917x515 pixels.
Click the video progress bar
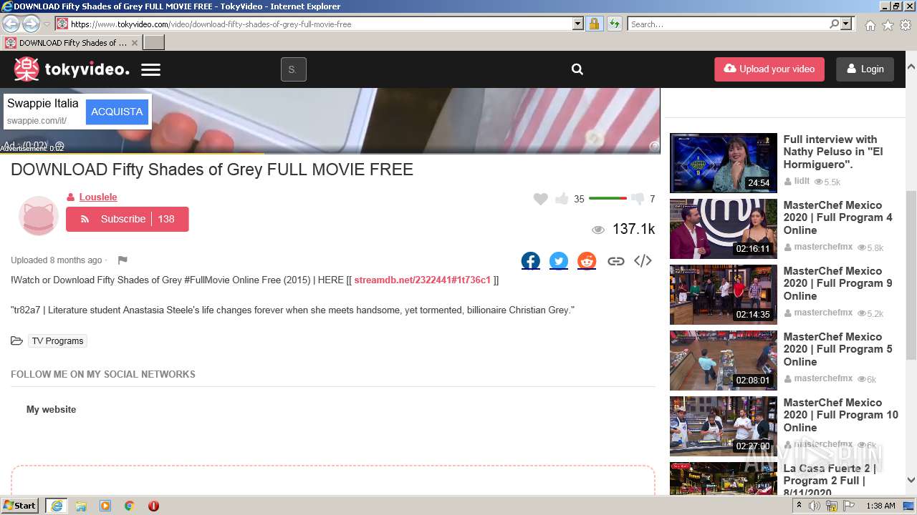point(330,153)
